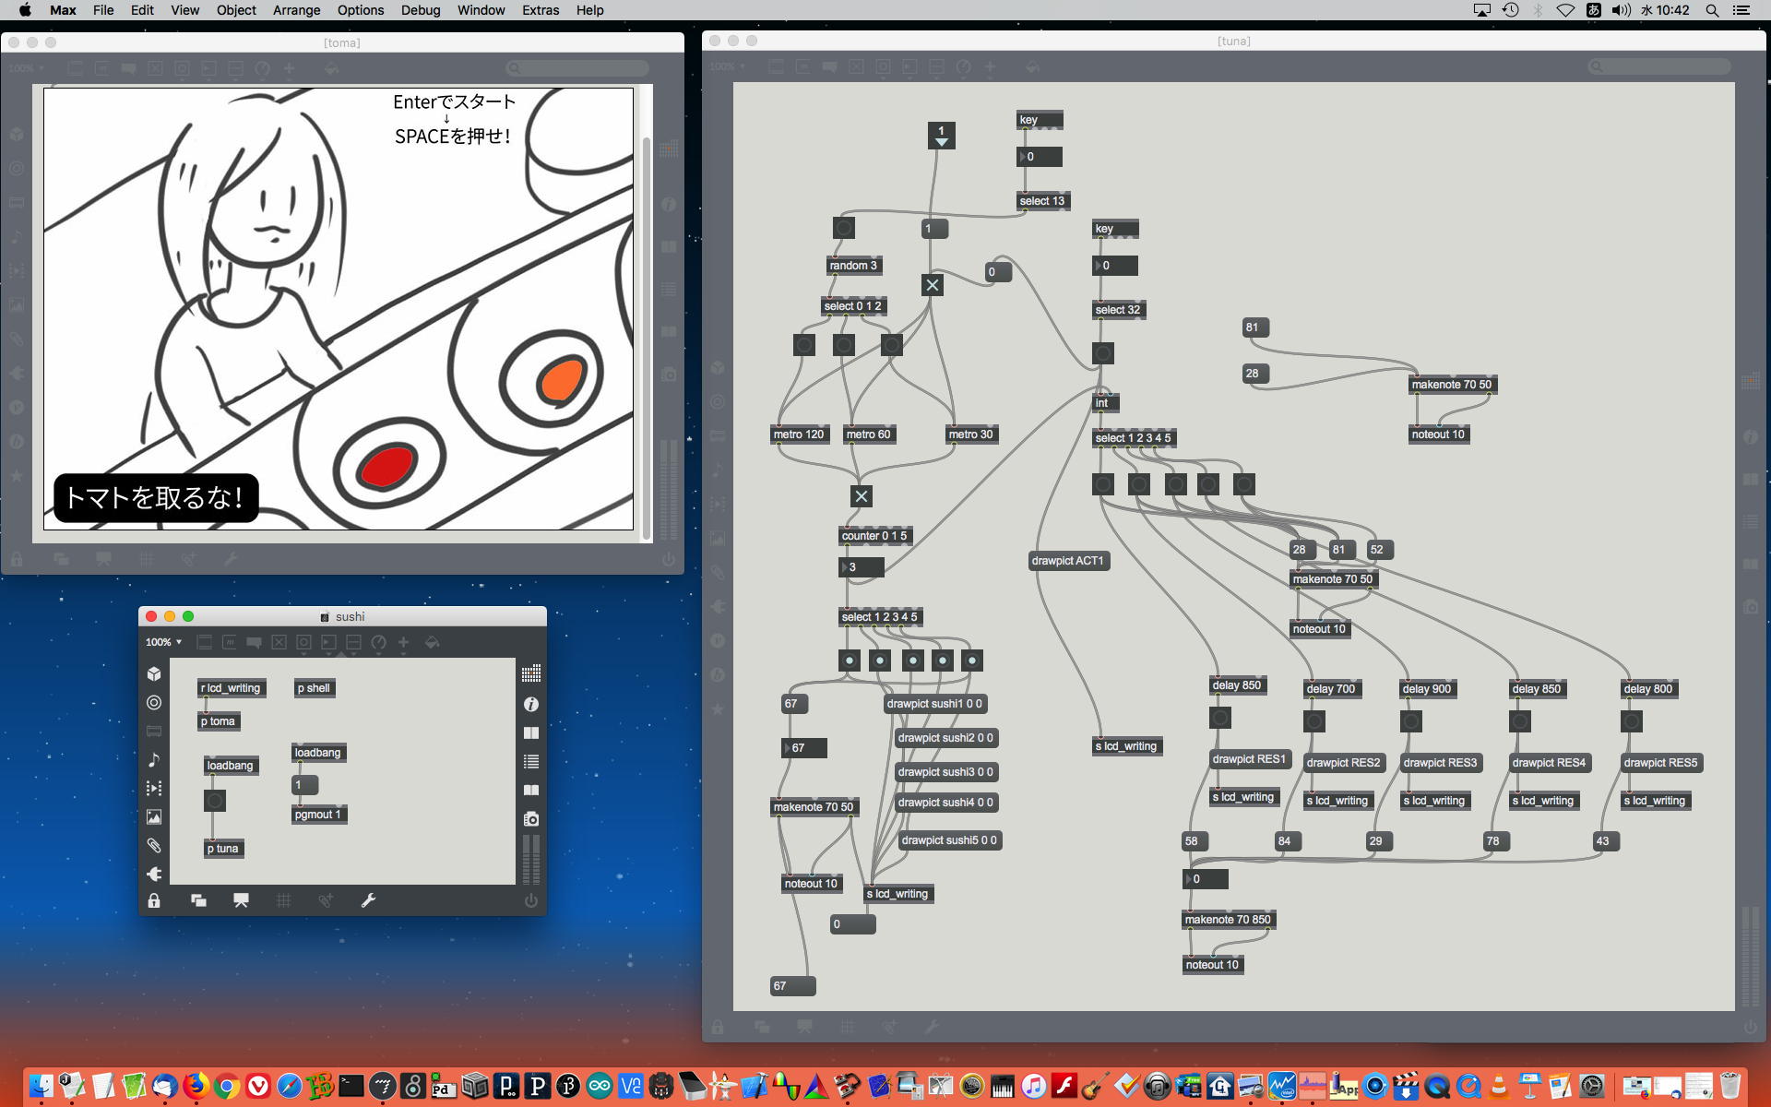Open the inspector info icon in sushi
The width and height of the screenshot is (1771, 1107).
(531, 704)
